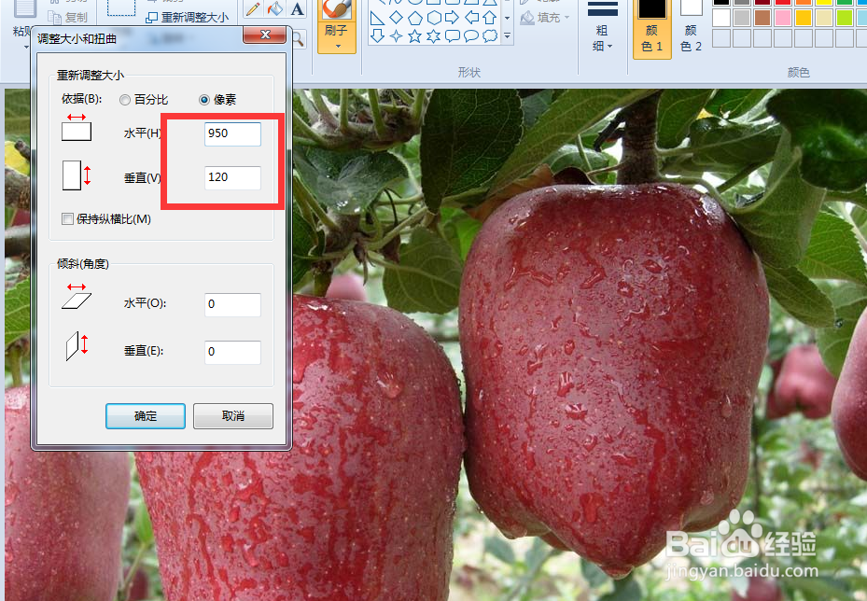Select the Fill with color bucket tool
The height and width of the screenshot is (601, 867).
[274, 8]
